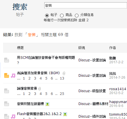Open the Discuz--版型設置 forum link

click(x=92, y=91)
